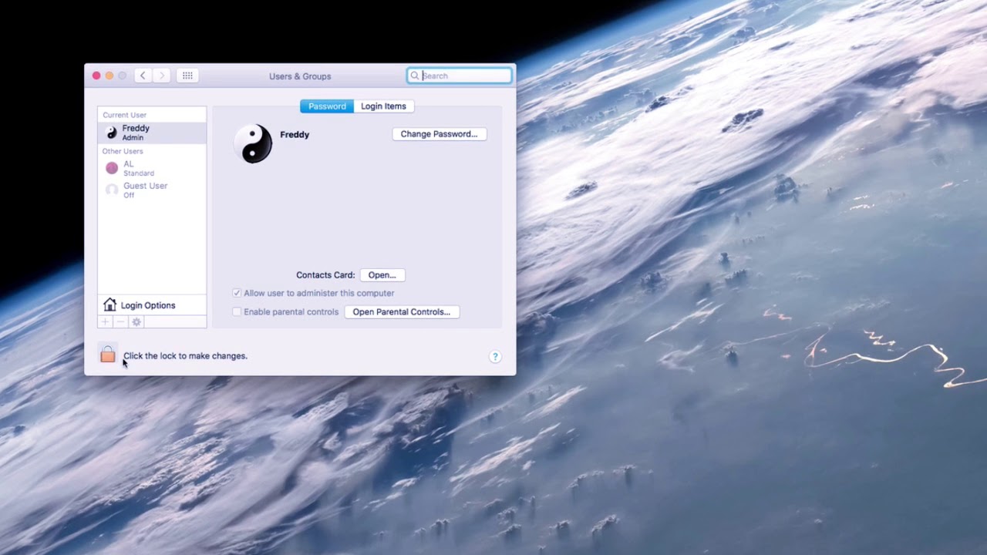Click Freddy's yin-yang profile picture
The width and height of the screenshot is (987, 555).
254,143
